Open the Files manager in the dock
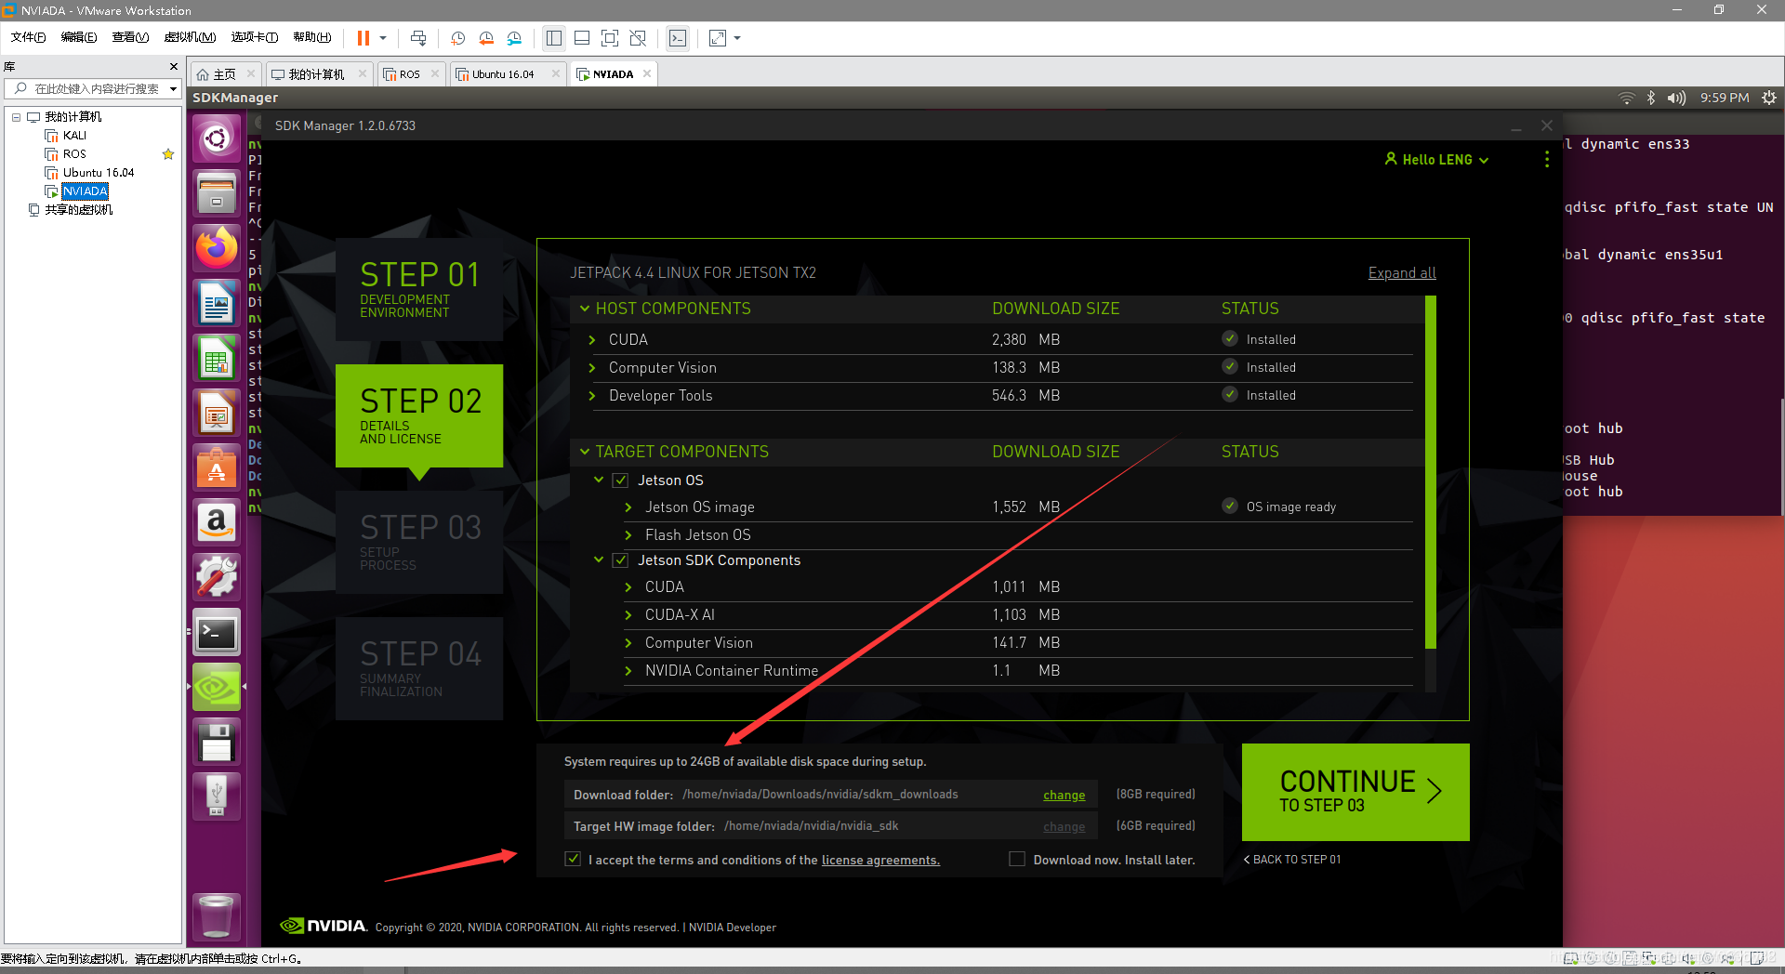This screenshot has width=1785, height=974. point(217,193)
